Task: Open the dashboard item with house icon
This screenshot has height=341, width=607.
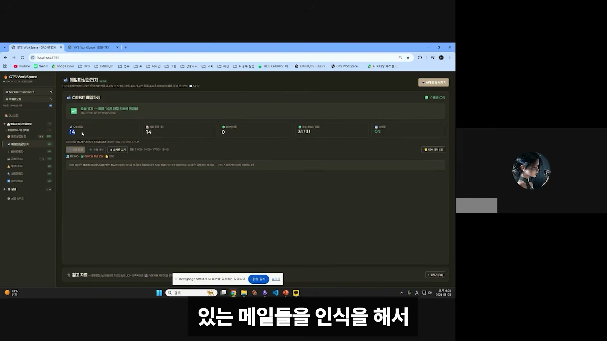Action: [x=11, y=116]
